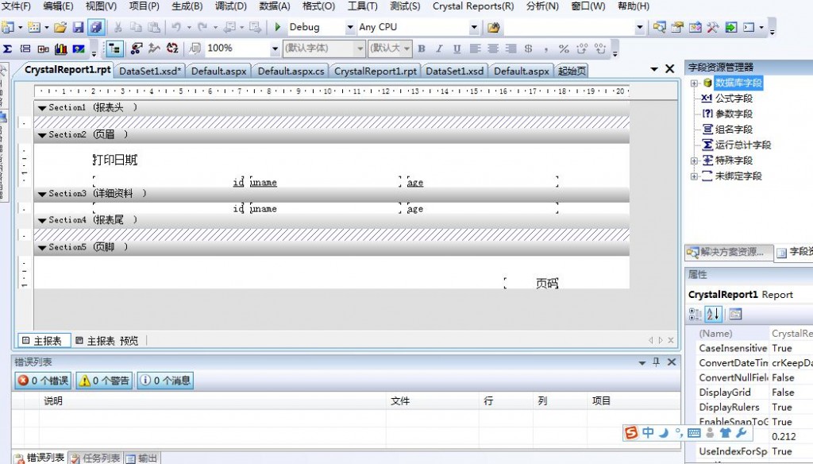This screenshot has width=813, height=464.
Task: Collapse Section3 详细资料 with its triangle
Action: point(42,194)
